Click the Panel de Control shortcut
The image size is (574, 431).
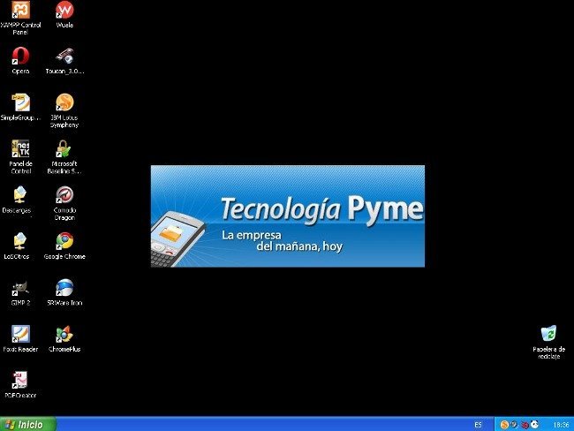19,148
